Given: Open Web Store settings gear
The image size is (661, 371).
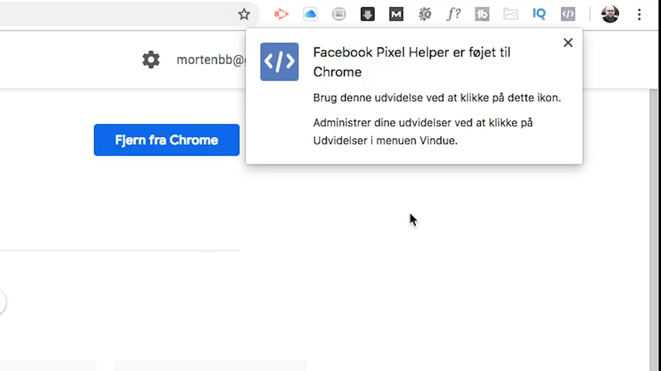Looking at the screenshot, I should pyautogui.click(x=151, y=60).
